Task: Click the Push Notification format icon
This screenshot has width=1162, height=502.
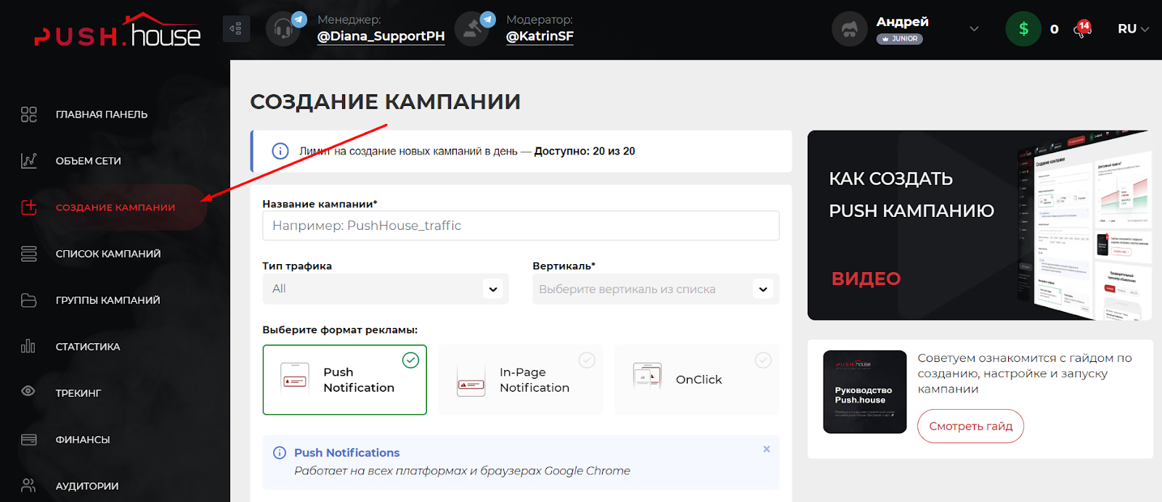Action: point(294,379)
